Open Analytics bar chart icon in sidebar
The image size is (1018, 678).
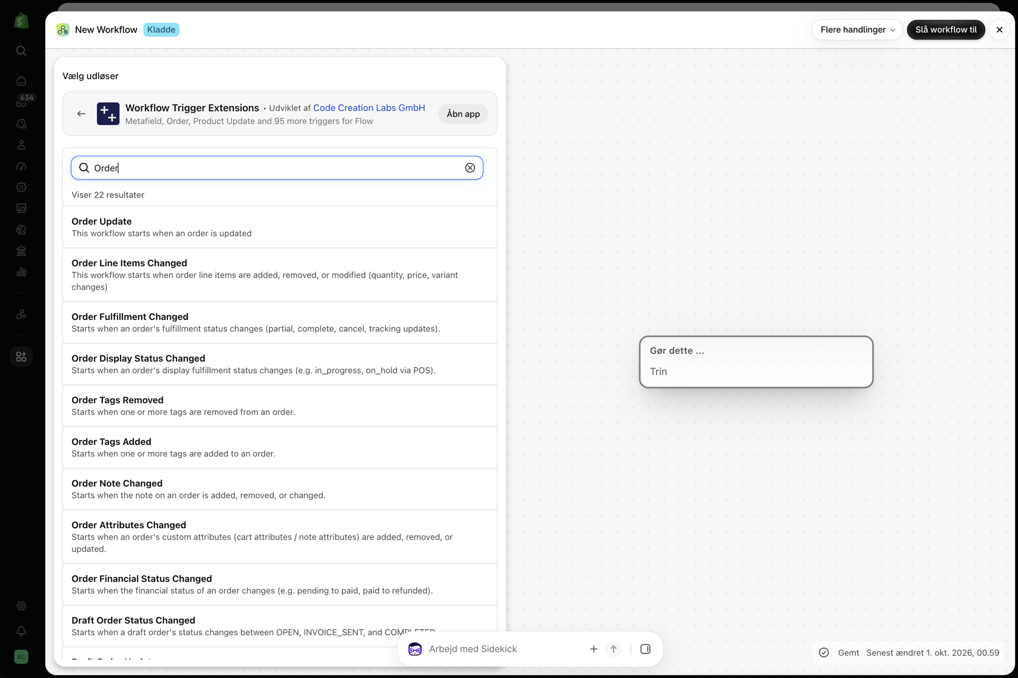pyautogui.click(x=21, y=272)
